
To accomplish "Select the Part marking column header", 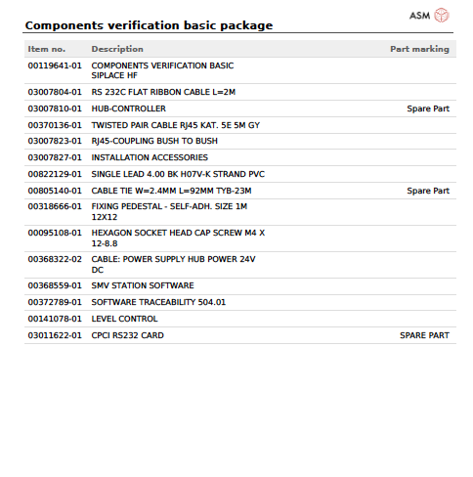I will (x=419, y=49).
